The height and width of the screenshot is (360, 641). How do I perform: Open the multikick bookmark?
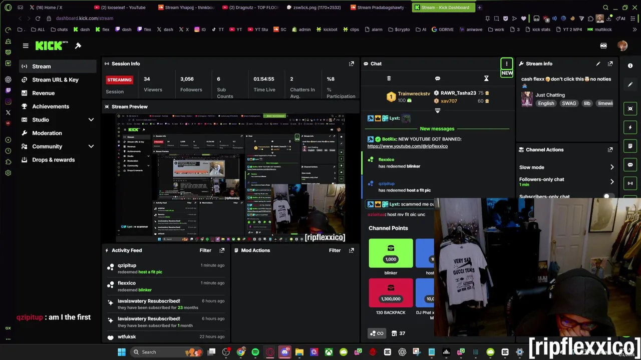(599, 29)
